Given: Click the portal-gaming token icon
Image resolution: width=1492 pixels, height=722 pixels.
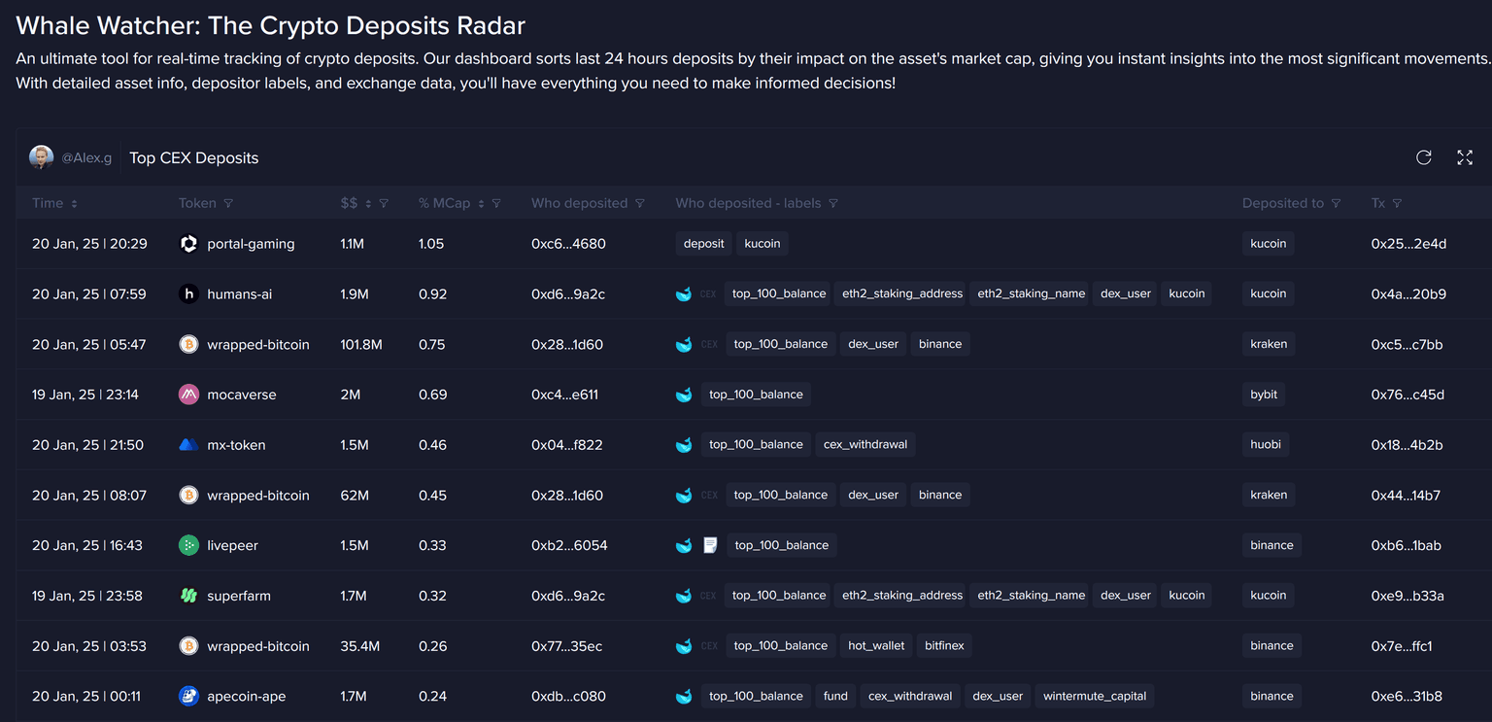Looking at the screenshot, I should 189,244.
